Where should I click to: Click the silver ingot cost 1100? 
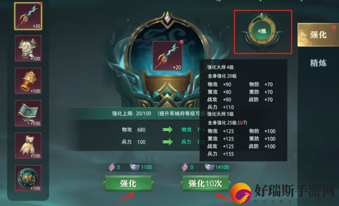(141, 167)
